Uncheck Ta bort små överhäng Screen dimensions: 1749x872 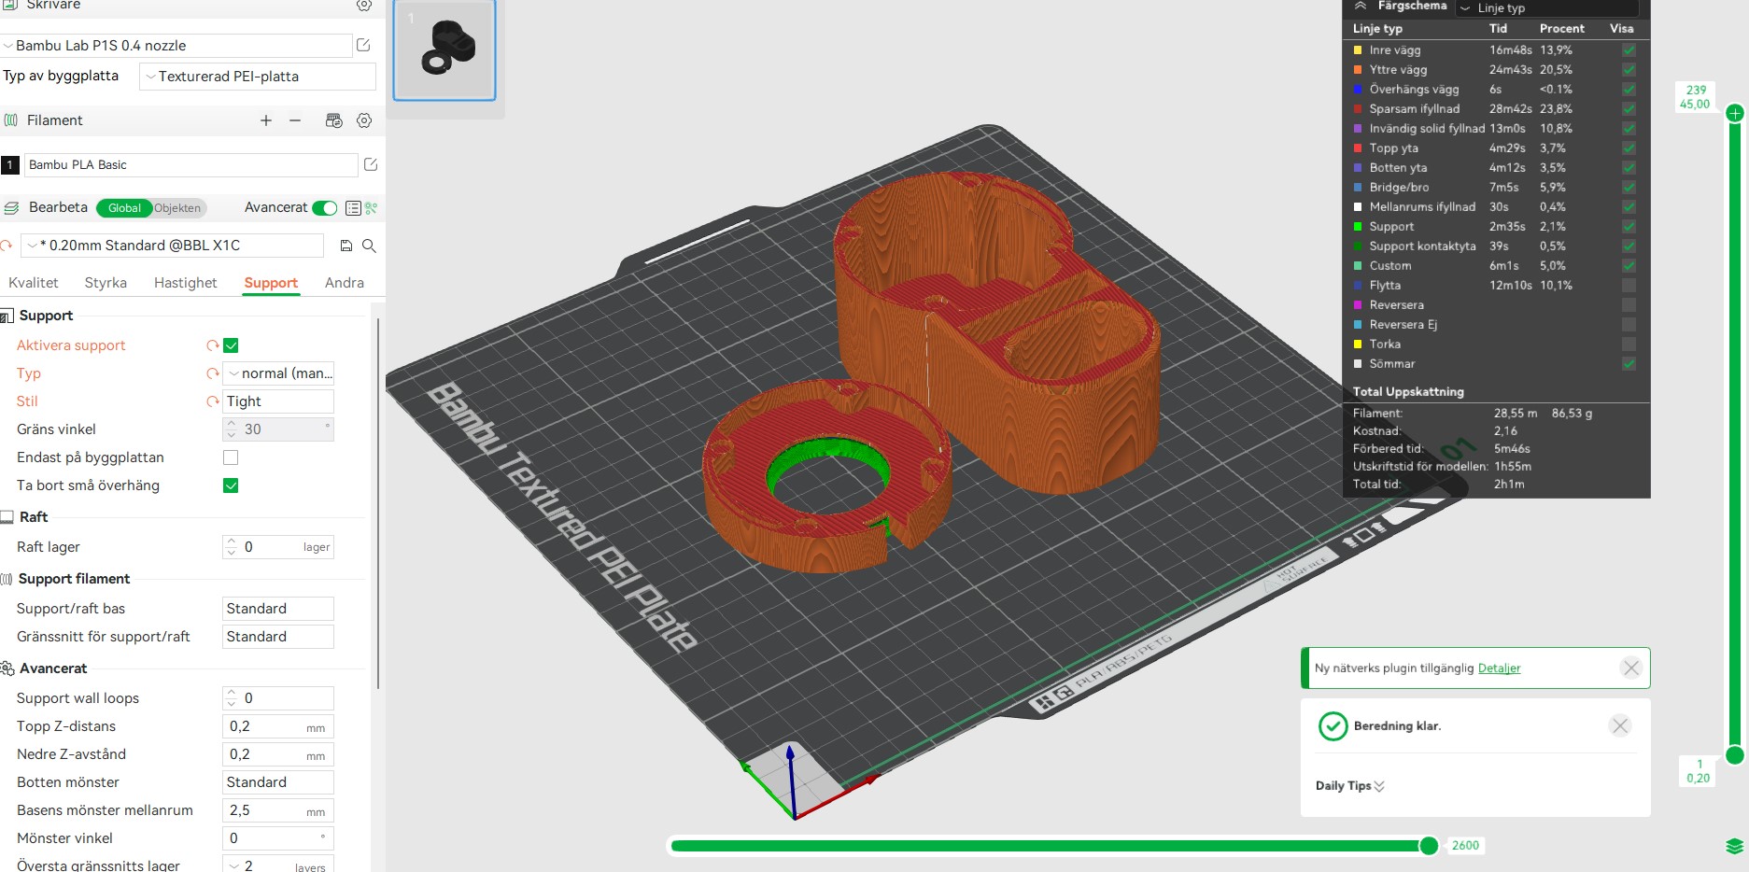[231, 485]
